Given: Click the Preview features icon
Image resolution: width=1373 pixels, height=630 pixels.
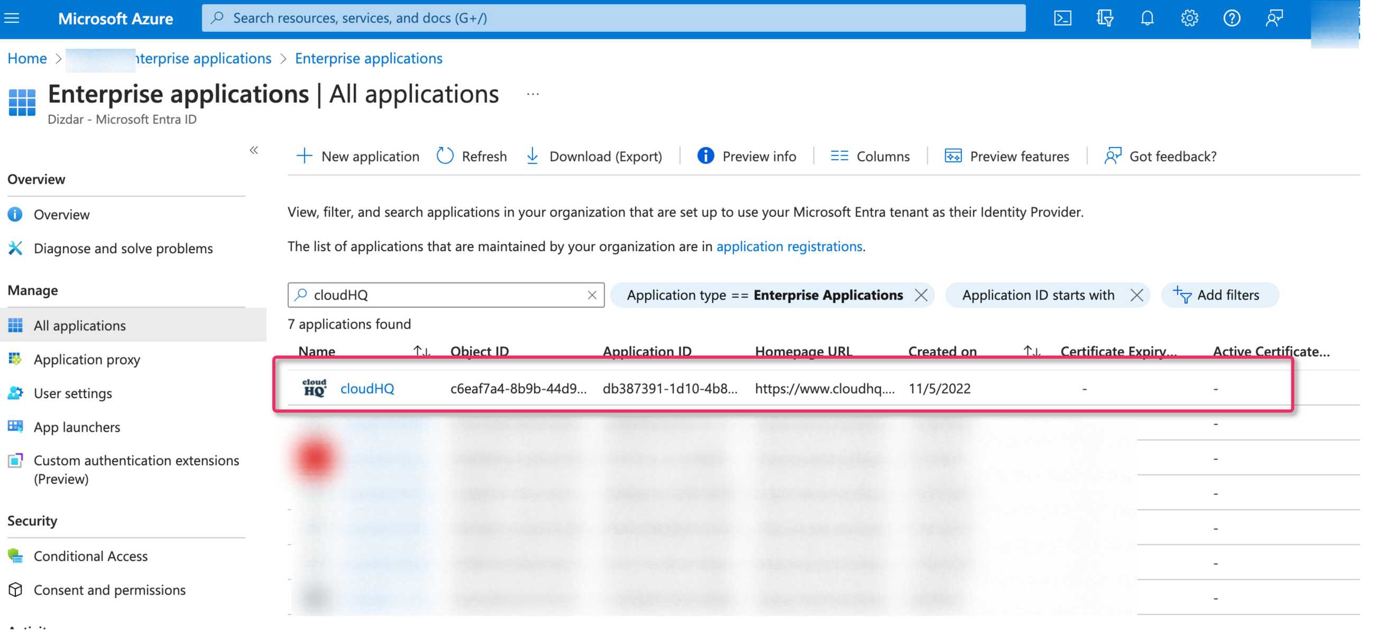Looking at the screenshot, I should coord(953,156).
